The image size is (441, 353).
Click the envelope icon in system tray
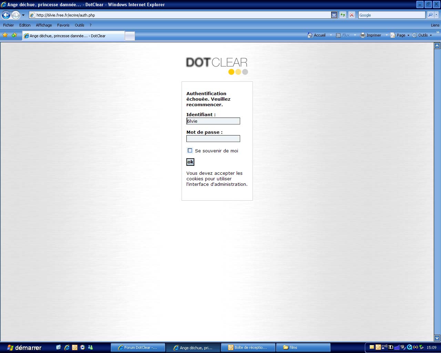372,347
